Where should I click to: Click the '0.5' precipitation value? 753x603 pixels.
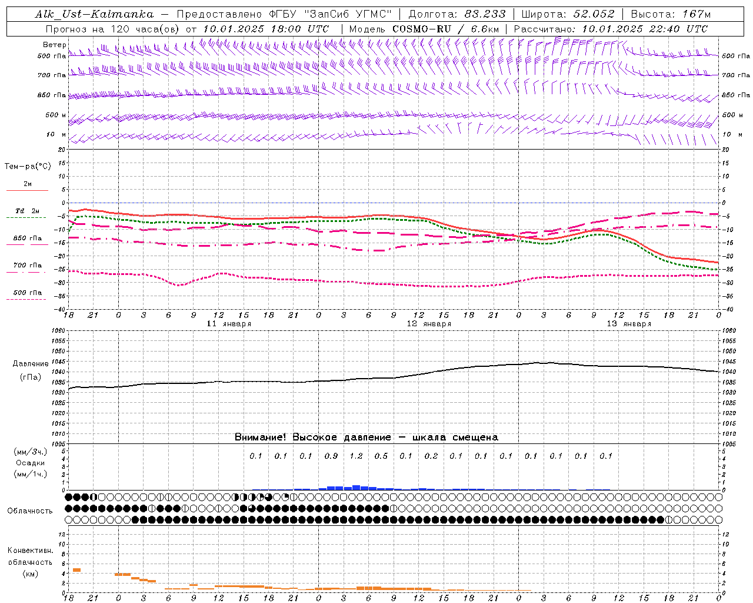381,456
